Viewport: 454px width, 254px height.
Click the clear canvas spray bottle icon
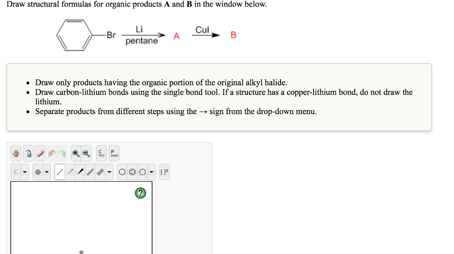28,153
